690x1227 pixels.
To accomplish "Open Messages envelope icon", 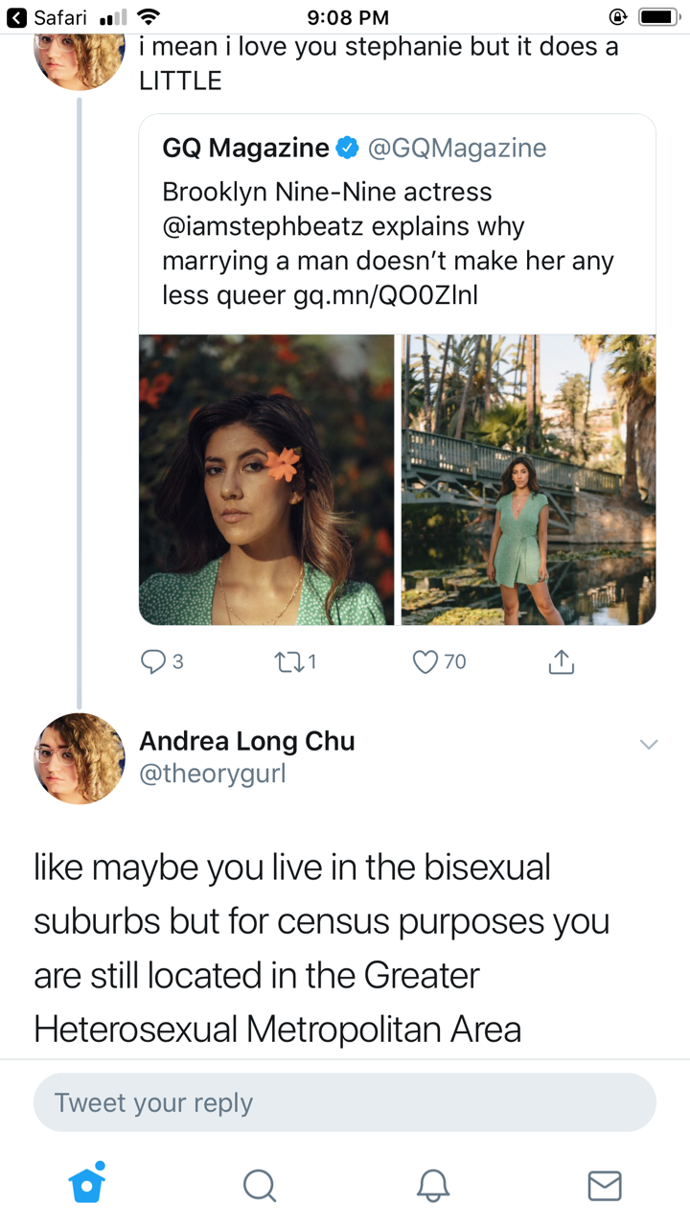I will (605, 1186).
